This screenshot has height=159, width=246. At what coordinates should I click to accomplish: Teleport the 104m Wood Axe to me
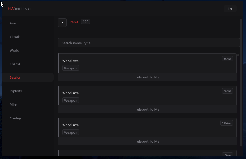coord(147,141)
